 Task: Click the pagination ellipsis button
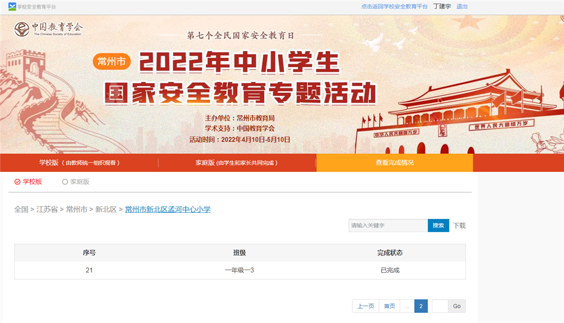tap(407, 306)
